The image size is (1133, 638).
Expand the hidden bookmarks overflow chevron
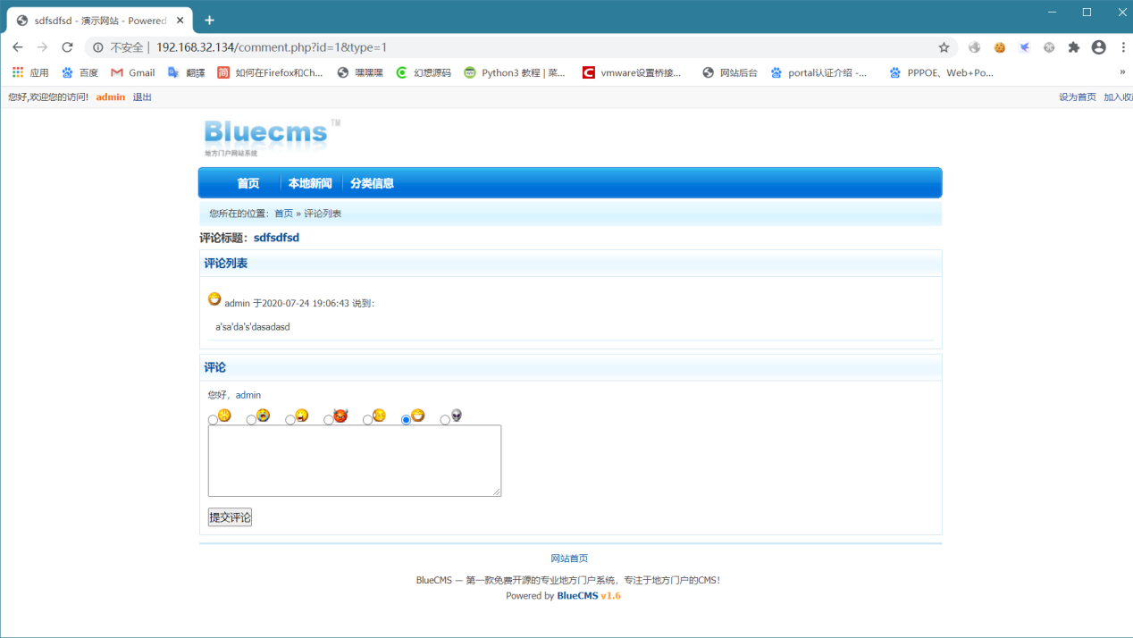tap(1122, 72)
